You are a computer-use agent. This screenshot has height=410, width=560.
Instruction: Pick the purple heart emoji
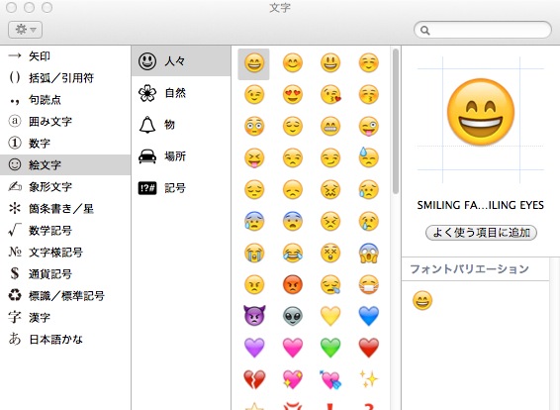click(254, 348)
